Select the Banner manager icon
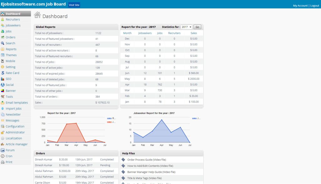The image size is (321, 184). point(4,91)
